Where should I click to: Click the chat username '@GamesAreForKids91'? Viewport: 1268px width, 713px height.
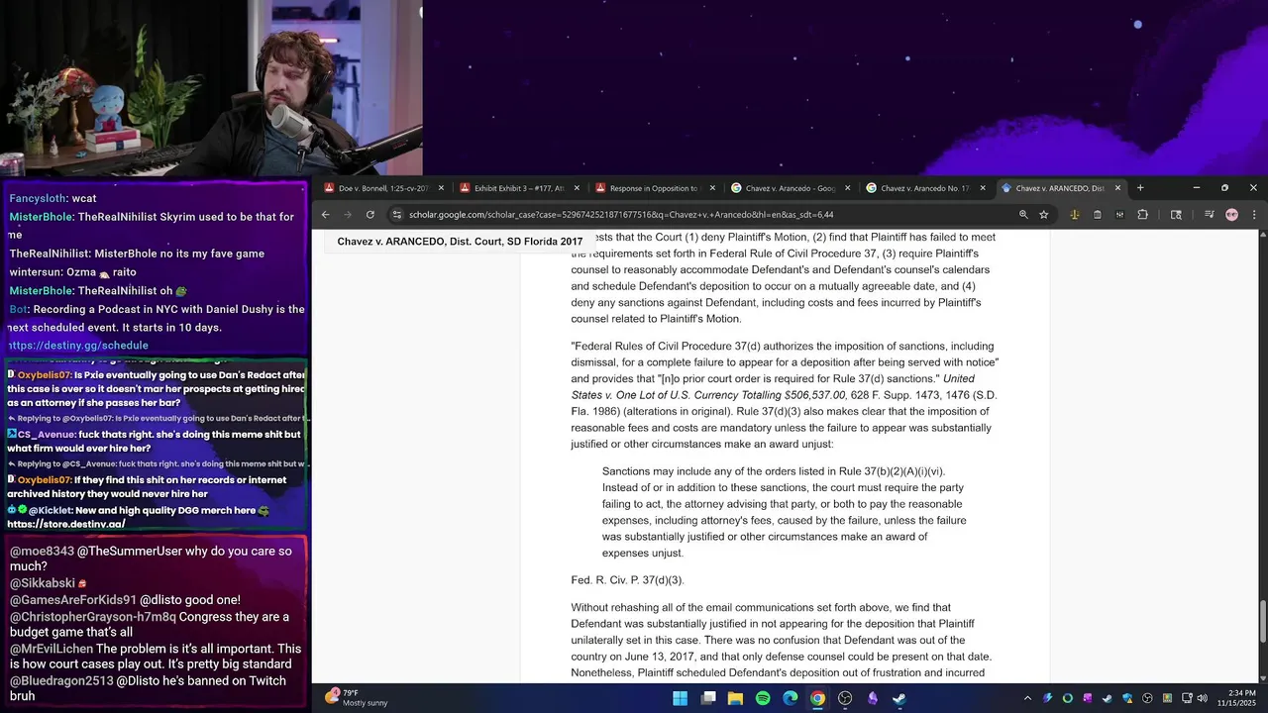tap(73, 600)
